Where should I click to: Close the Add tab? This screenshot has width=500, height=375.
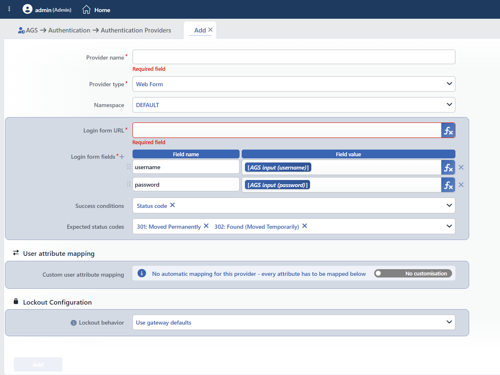[x=210, y=30]
